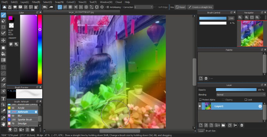The height and width of the screenshot is (137, 267).
Task: Open the Layer(L) menu
Action: coord(25,2)
